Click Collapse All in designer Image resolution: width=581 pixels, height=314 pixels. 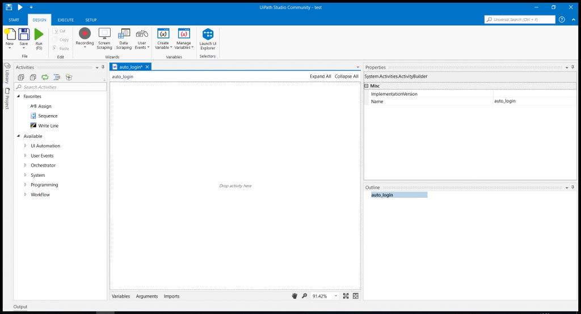point(347,77)
